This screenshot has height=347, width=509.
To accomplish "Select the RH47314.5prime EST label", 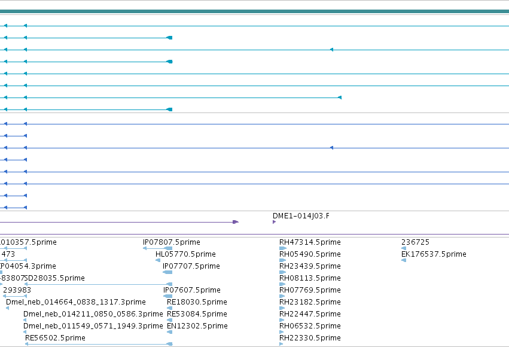I will 310,242.
